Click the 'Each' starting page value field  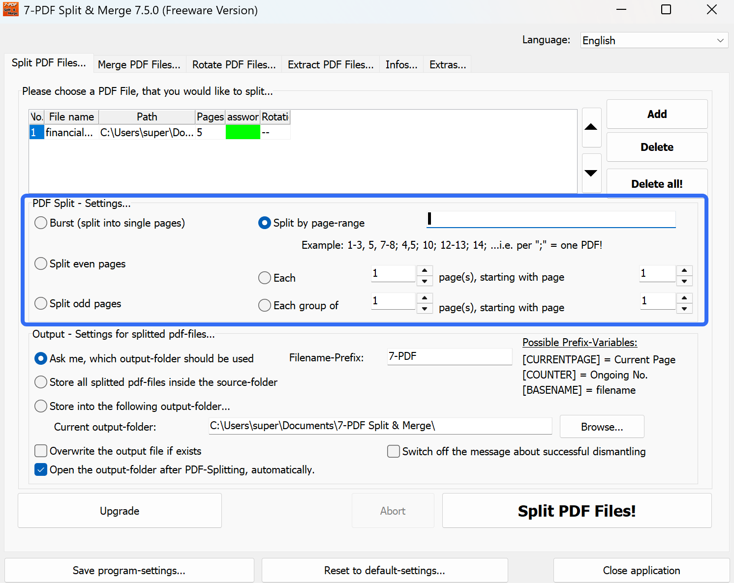point(657,273)
